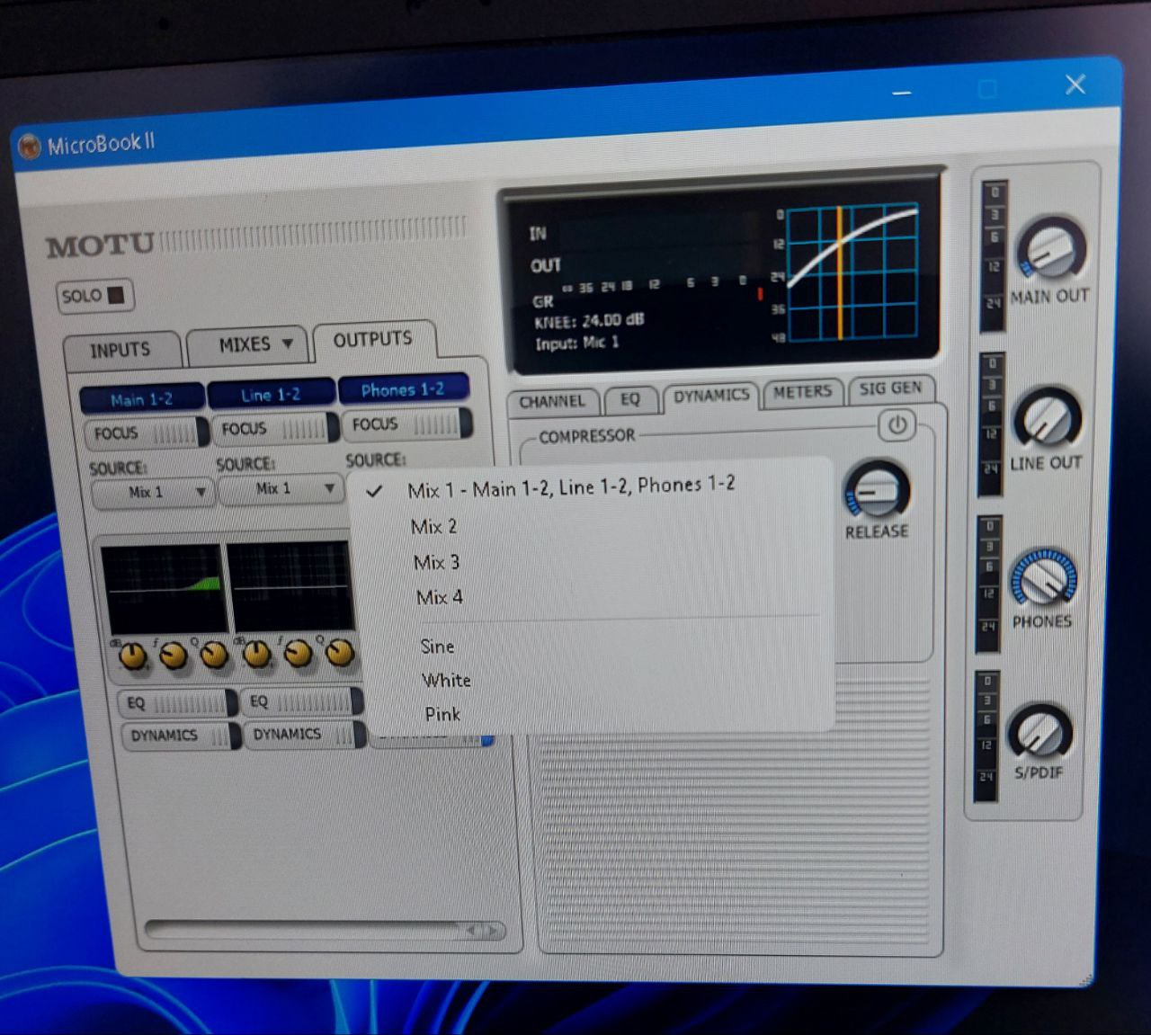Image resolution: width=1151 pixels, height=1035 pixels.
Task: Select Sine as the source
Action: [x=437, y=647]
